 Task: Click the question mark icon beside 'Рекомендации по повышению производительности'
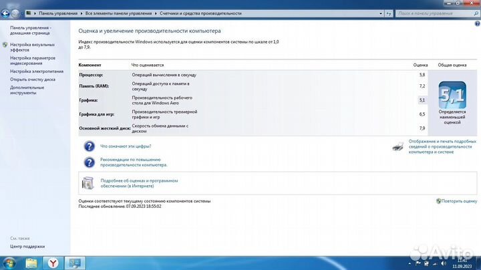pyautogui.click(x=88, y=162)
